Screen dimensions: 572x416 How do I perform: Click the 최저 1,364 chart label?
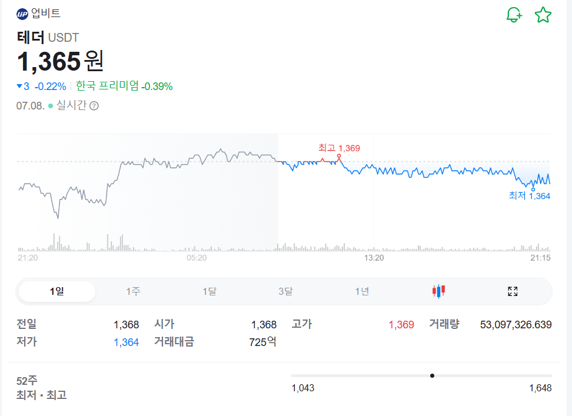click(529, 196)
